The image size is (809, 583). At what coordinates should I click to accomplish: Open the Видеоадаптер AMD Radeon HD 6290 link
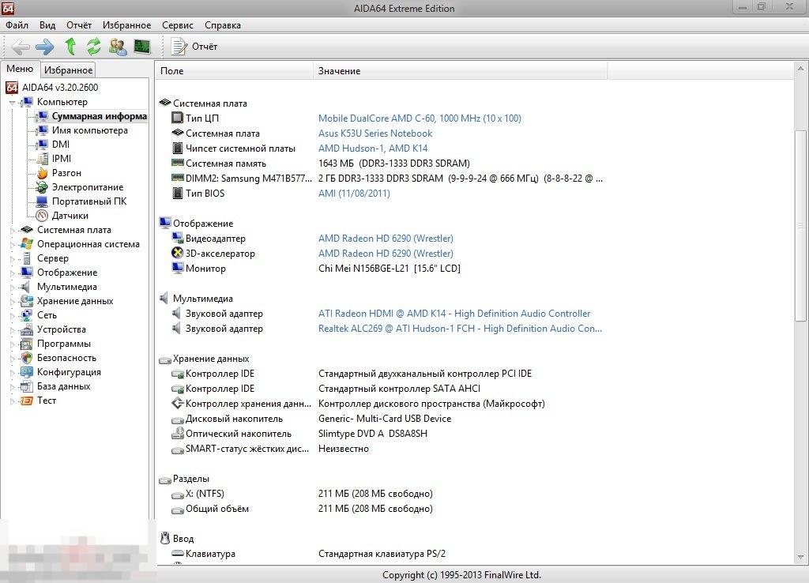tap(386, 239)
